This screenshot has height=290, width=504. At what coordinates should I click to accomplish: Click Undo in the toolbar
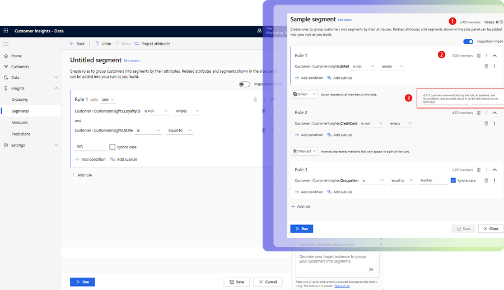102,44
